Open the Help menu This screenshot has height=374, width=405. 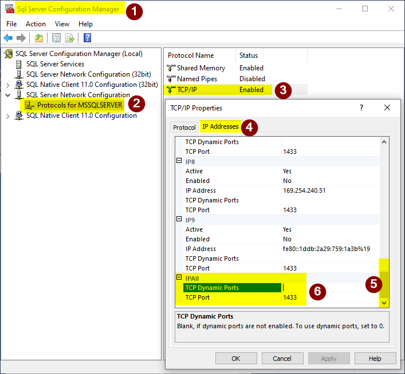coord(85,24)
